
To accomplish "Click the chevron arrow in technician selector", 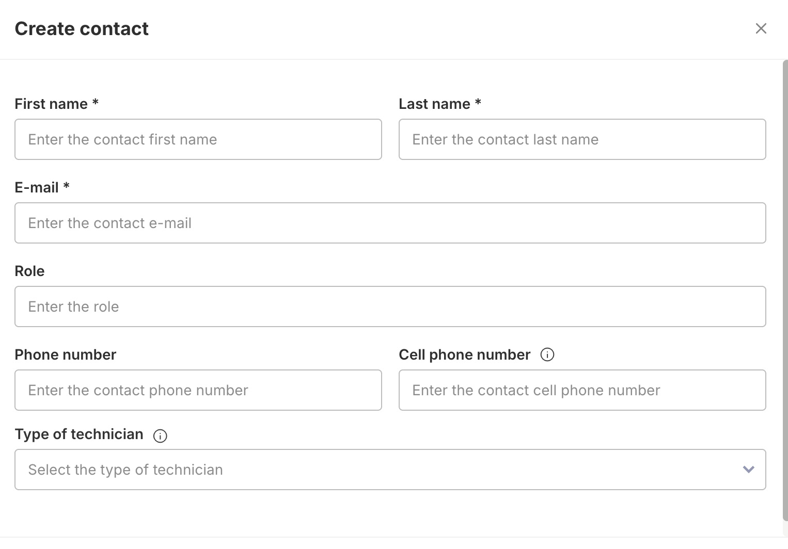I will [748, 470].
